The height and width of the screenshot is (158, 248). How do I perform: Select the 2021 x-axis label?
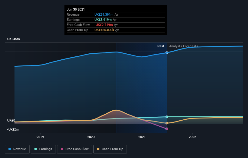(x=142, y=137)
